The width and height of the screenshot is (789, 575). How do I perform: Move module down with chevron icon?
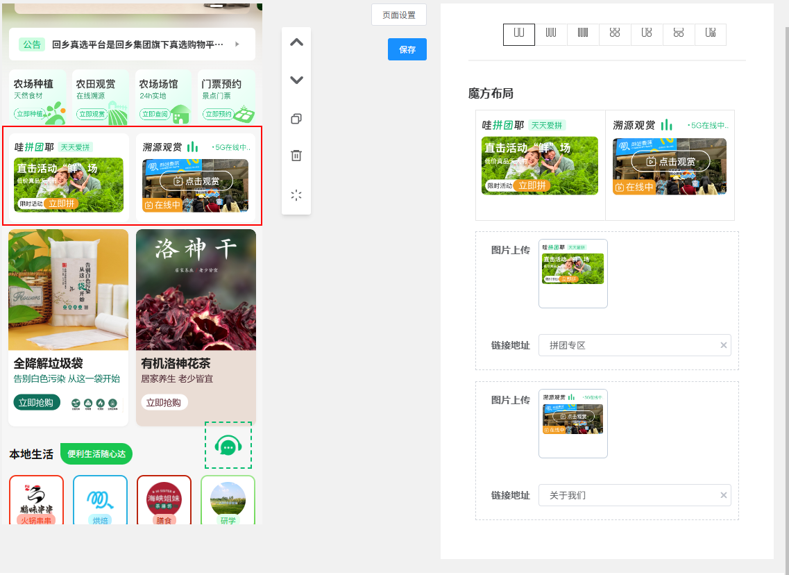click(296, 80)
